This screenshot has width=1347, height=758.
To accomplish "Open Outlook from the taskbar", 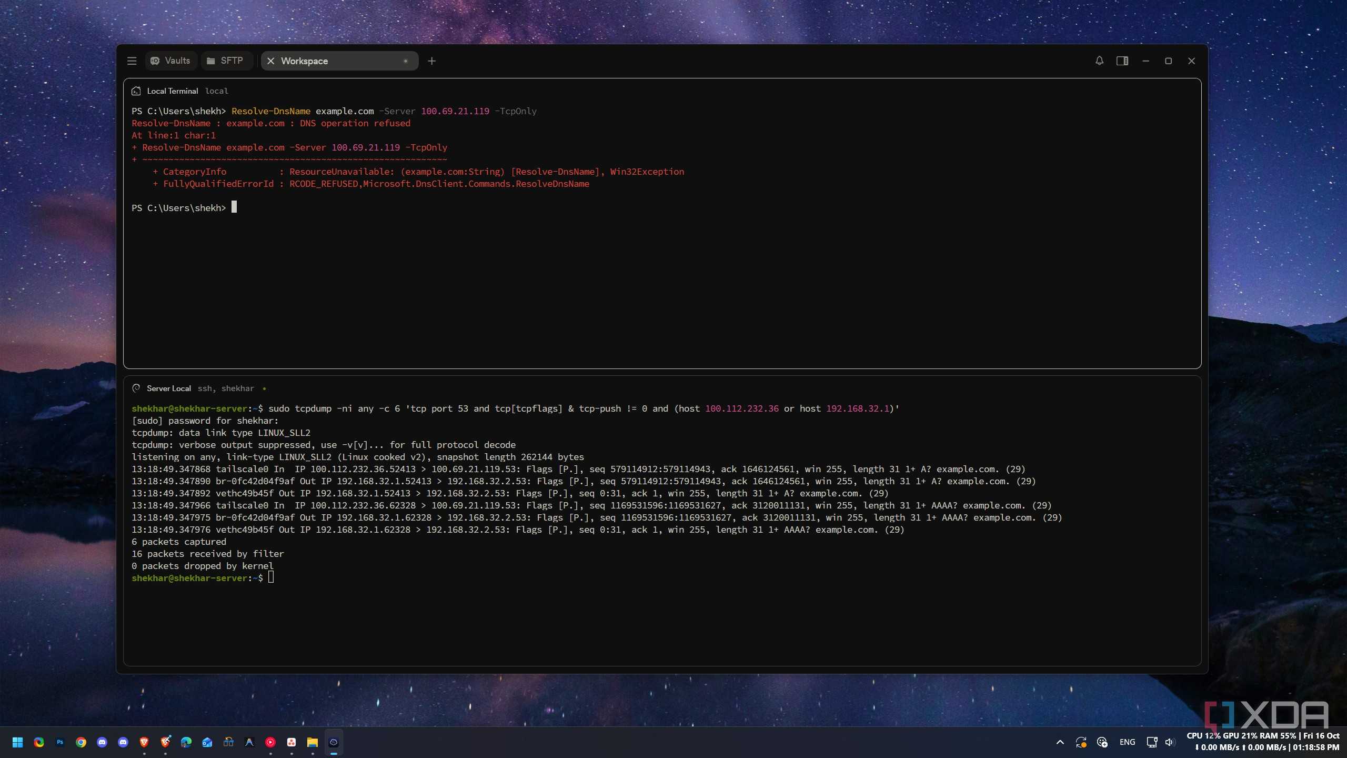I will click(207, 742).
